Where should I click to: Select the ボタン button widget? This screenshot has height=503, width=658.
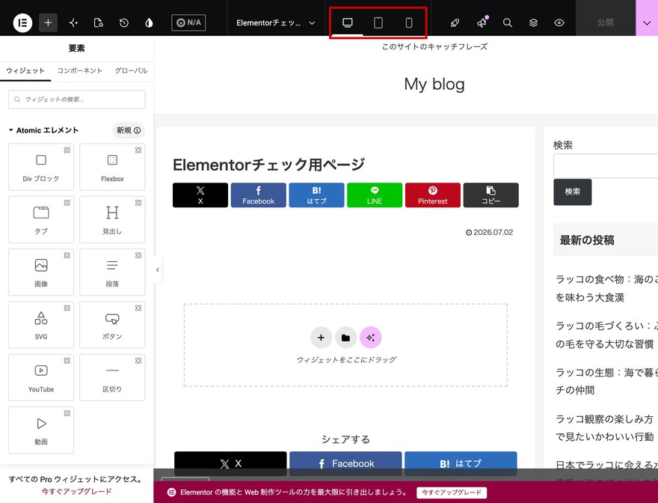[x=112, y=325]
